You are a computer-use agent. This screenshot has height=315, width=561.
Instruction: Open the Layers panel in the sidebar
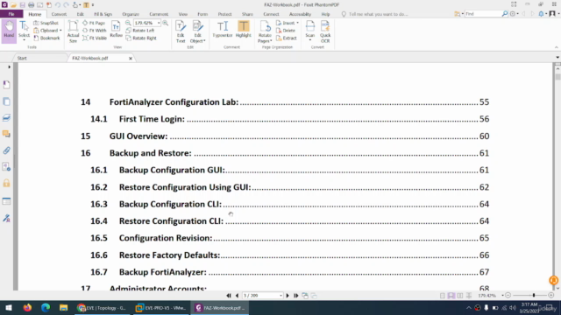coord(6,118)
